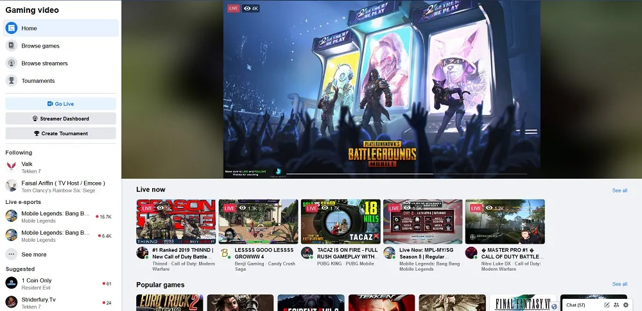Click LIVE badge on TACAZ stream
Screen dimensions: 642x311
311,208
